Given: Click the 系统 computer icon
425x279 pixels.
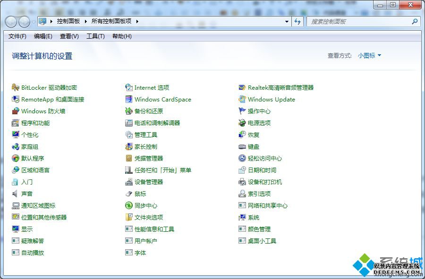Looking at the screenshot, I should tap(242, 217).
